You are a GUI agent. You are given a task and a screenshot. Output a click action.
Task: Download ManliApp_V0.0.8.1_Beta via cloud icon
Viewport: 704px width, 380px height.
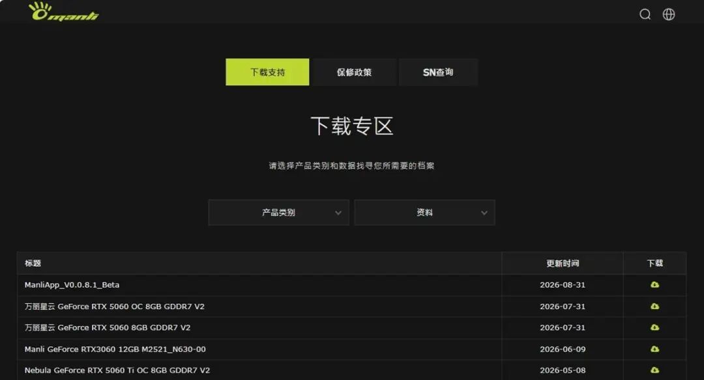click(655, 284)
